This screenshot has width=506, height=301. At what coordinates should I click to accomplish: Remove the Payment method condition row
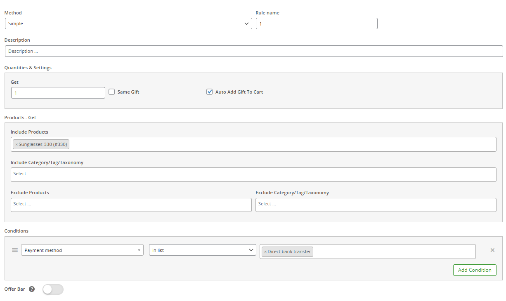coord(492,250)
